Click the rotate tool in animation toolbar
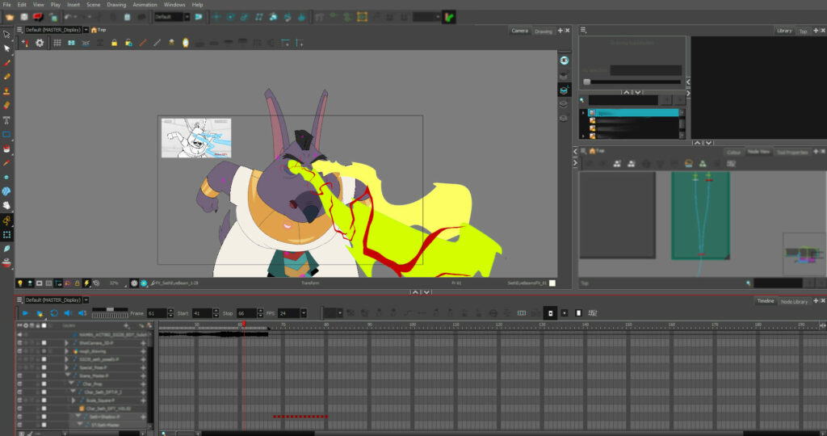 click(x=230, y=18)
